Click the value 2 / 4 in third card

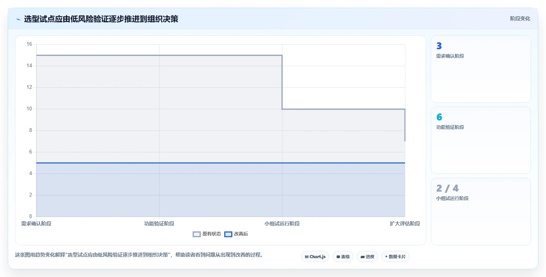(447, 189)
